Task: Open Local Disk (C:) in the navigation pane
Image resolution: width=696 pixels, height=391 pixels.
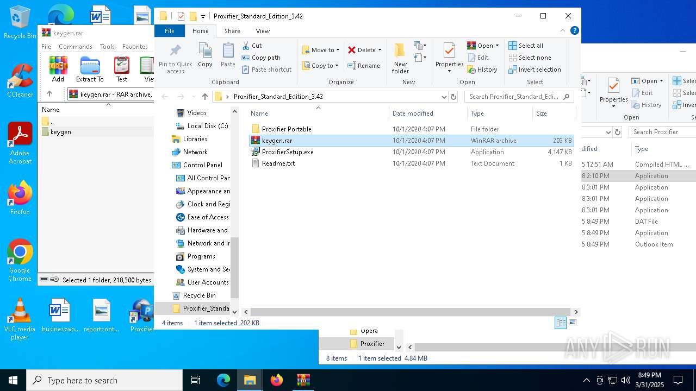Action: tap(202, 126)
